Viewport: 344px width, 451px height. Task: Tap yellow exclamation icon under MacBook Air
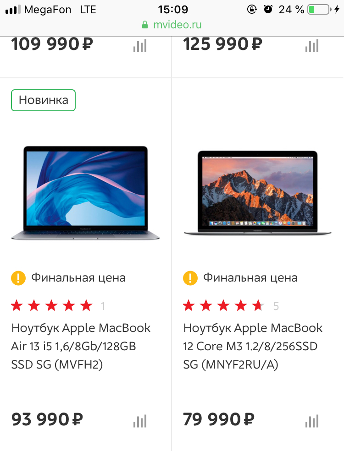pos(18,278)
